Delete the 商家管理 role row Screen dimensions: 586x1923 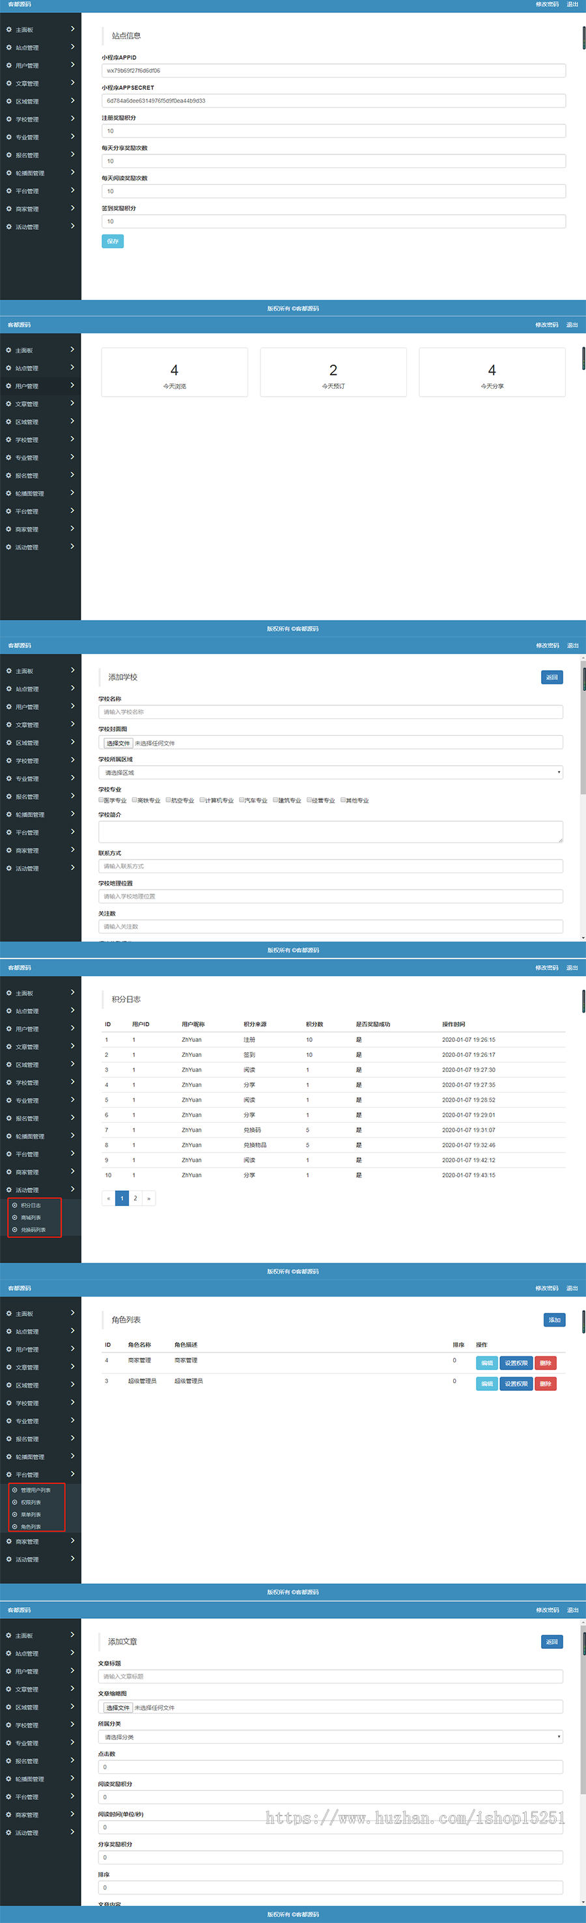pos(546,1363)
